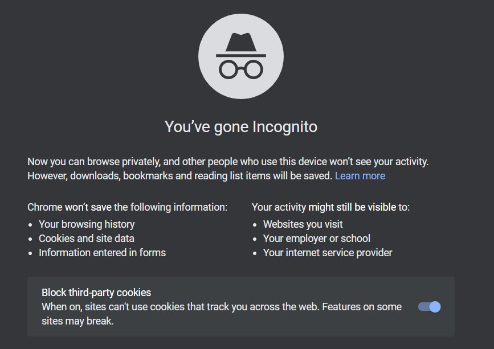Click the "However, downloads, bookmarks" sentence
The image size is (494, 349).
point(179,176)
